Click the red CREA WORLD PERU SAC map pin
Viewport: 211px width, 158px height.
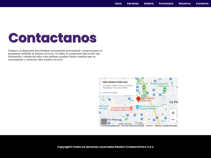coord(138,99)
